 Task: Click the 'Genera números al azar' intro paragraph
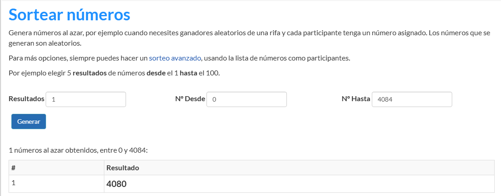(x=249, y=38)
